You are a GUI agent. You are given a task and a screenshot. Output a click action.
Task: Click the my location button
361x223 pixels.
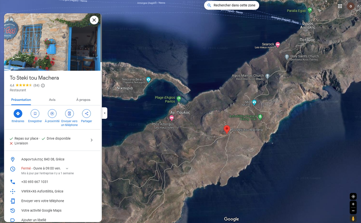[x=353, y=197]
